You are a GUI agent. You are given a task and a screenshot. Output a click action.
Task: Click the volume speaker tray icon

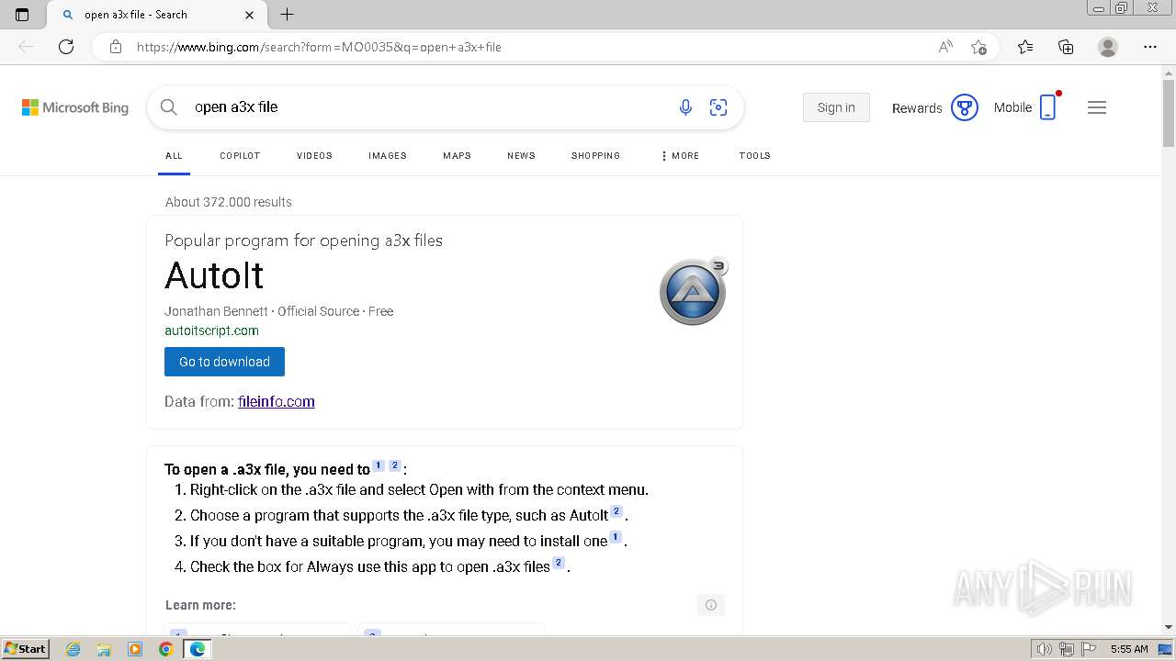1044,649
